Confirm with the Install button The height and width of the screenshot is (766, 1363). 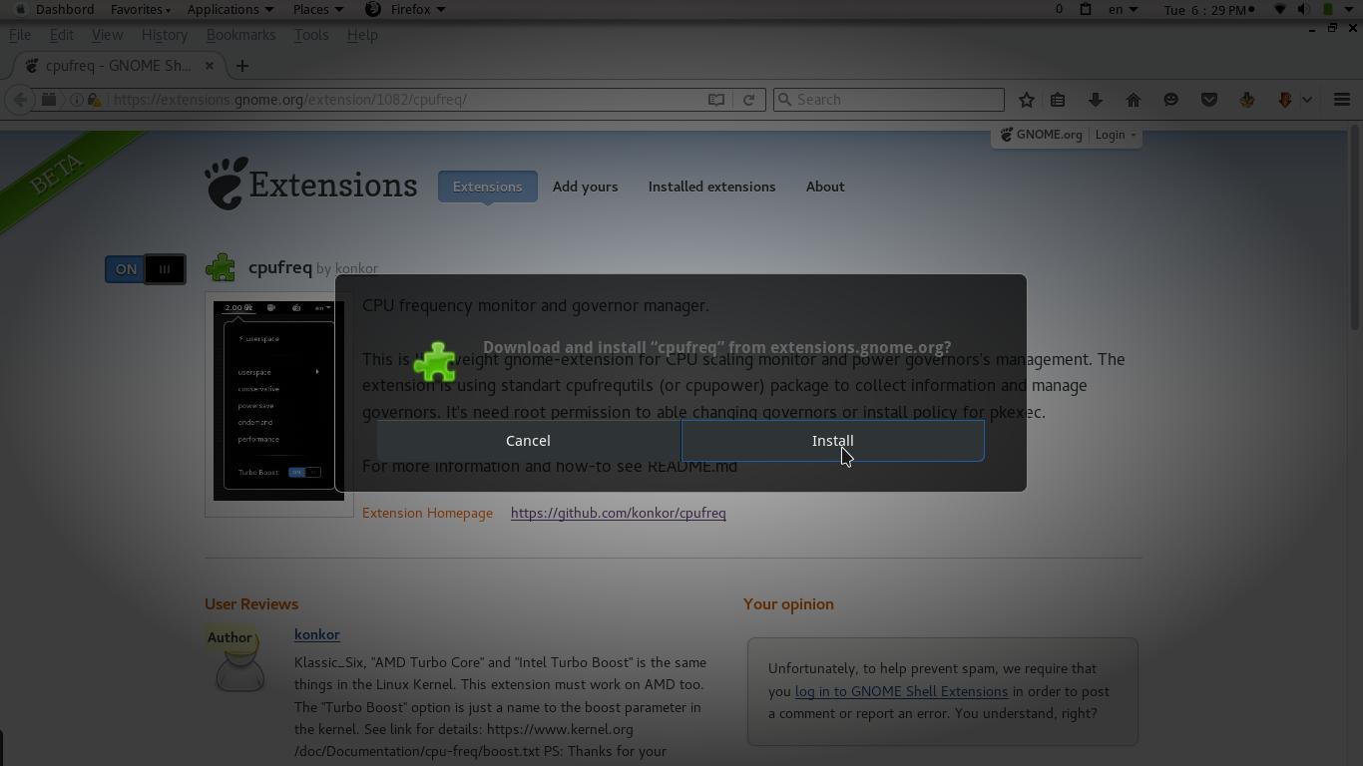pyautogui.click(x=832, y=441)
